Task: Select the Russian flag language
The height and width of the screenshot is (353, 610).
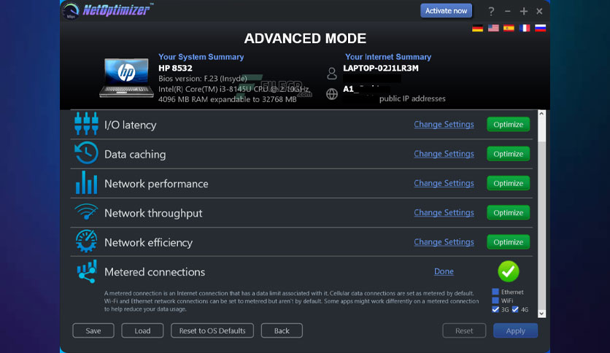Action: [541, 28]
